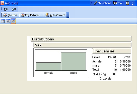The height and width of the screenshot is (94, 137).
Task: Collapse the Distributions section header
Action: [x=81, y=39]
